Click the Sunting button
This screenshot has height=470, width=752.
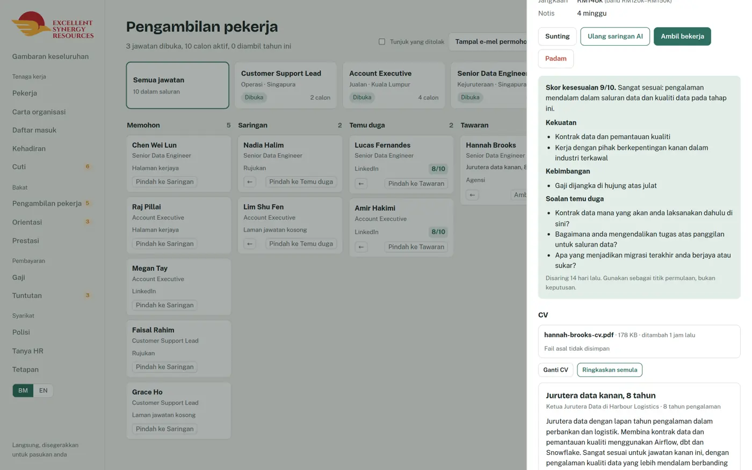pyautogui.click(x=557, y=37)
